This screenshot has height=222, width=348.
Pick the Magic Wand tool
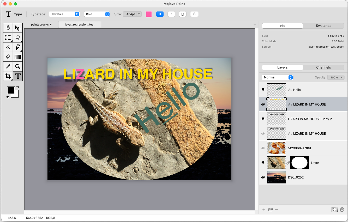click(8, 47)
